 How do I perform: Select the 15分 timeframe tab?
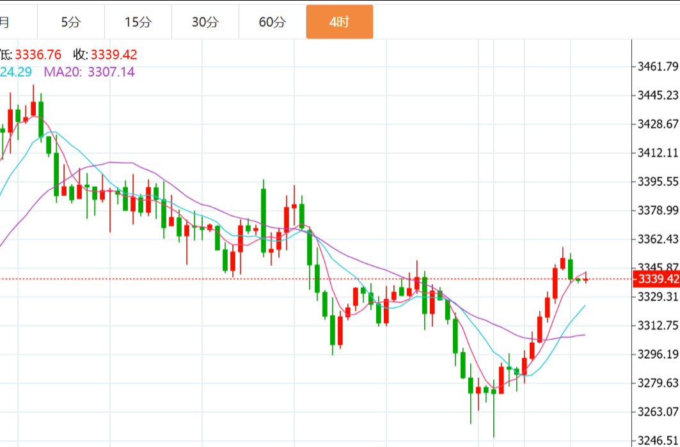point(138,22)
